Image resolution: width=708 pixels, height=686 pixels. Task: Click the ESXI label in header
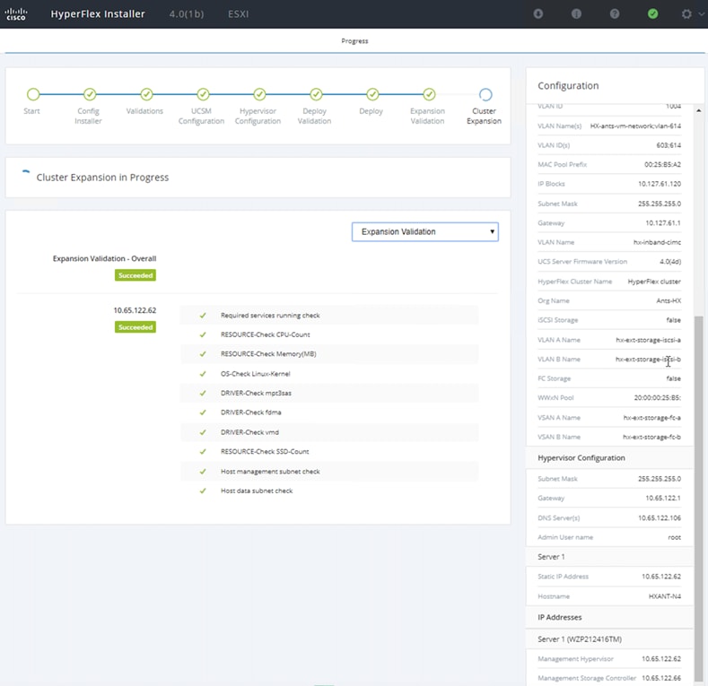pos(238,14)
